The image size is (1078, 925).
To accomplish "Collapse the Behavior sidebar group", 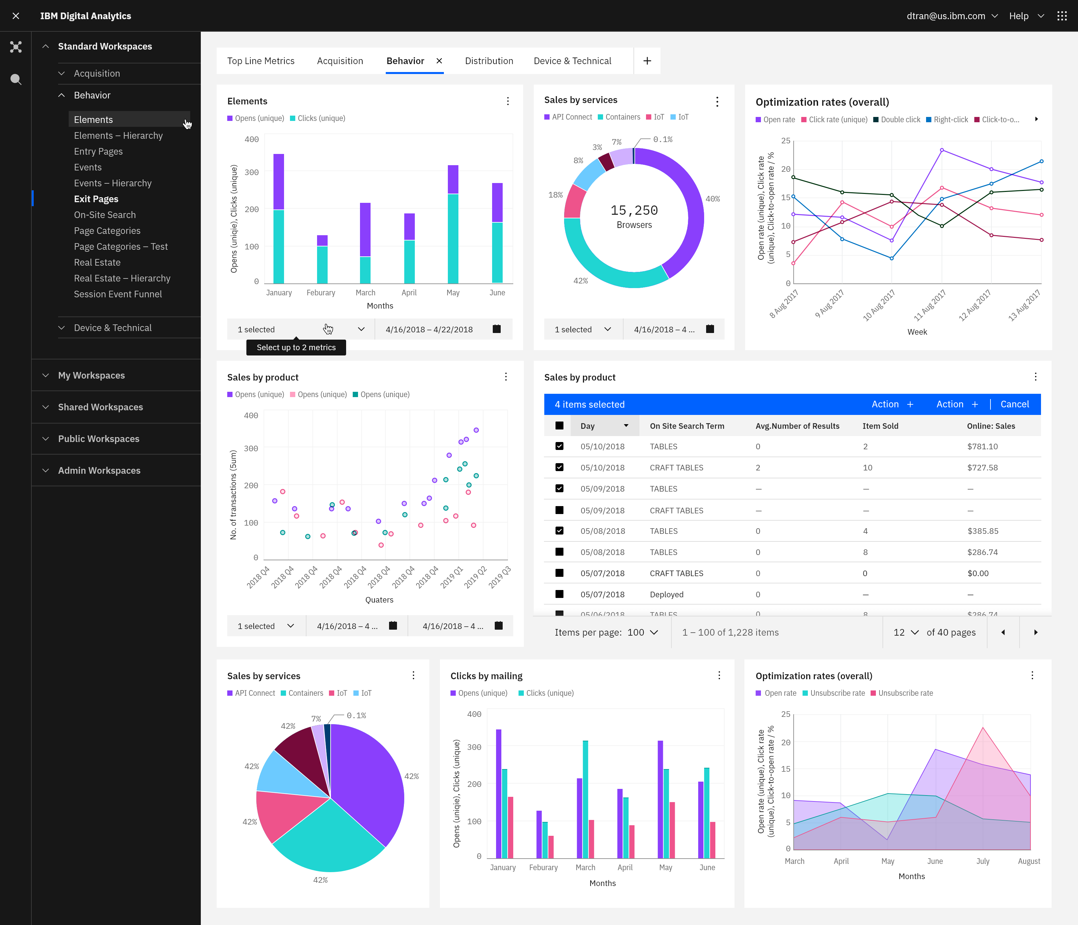I will pyautogui.click(x=61, y=95).
